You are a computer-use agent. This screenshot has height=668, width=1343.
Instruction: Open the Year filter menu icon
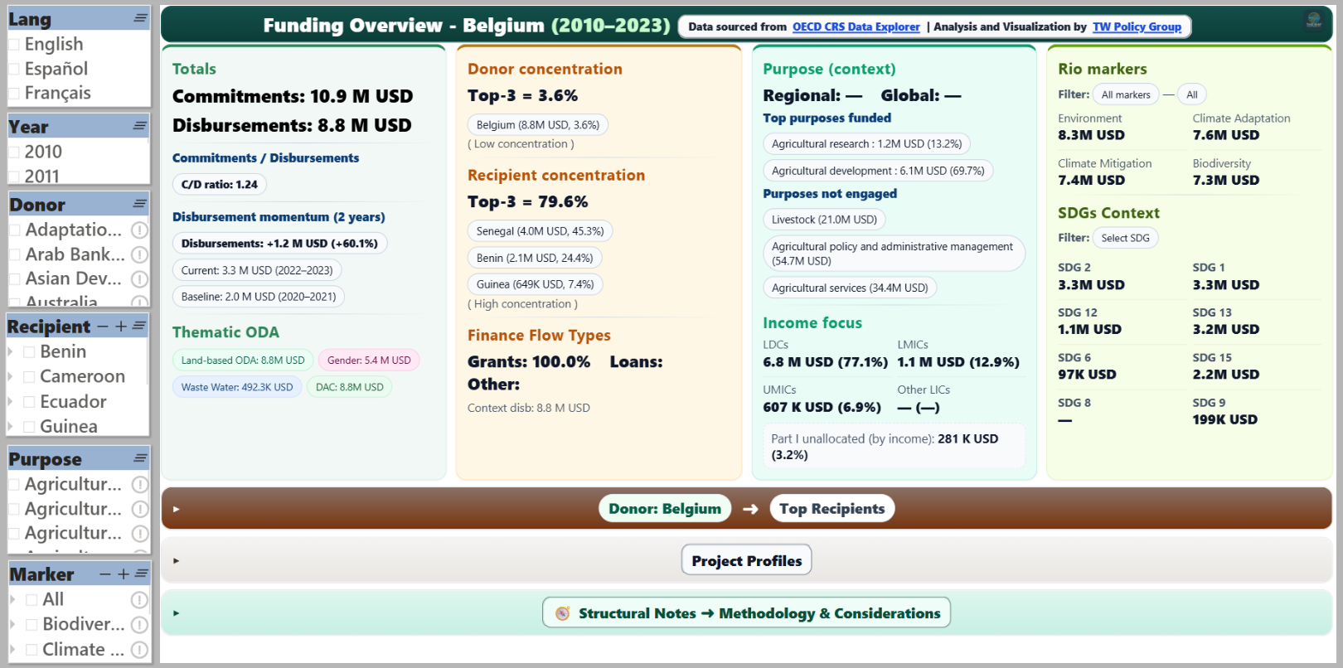click(x=140, y=126)
